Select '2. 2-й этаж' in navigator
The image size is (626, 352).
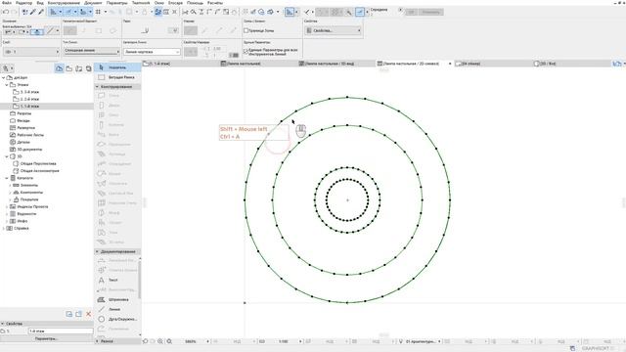click(x=29, y=99)
